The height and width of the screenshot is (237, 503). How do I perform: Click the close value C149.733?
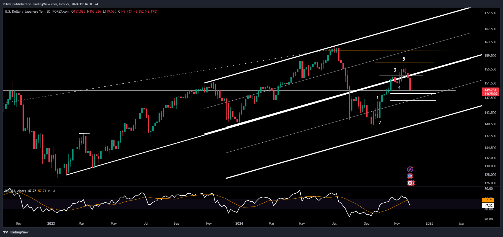(125, 12)
